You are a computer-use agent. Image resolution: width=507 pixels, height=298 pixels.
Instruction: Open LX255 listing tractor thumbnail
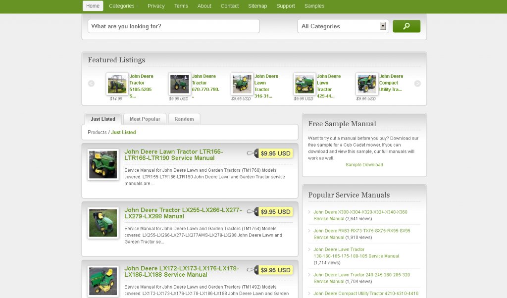click(103, 223)
